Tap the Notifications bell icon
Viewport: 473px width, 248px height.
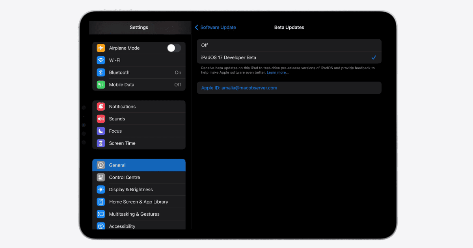point(101,107)
